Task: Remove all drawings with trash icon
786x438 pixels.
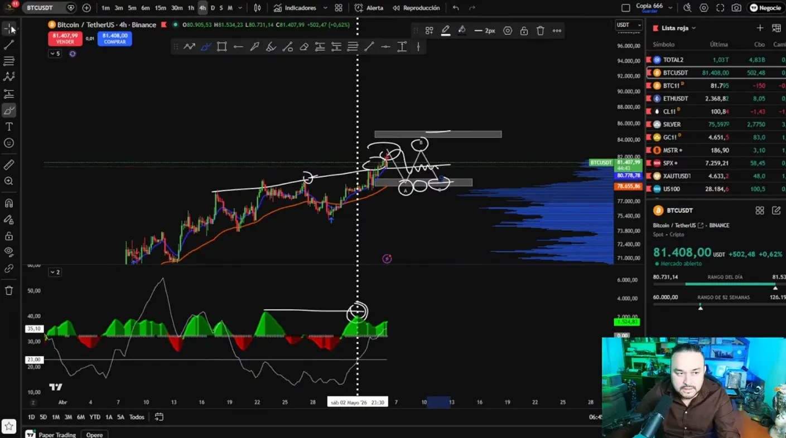Action: [x=9, y=290]
